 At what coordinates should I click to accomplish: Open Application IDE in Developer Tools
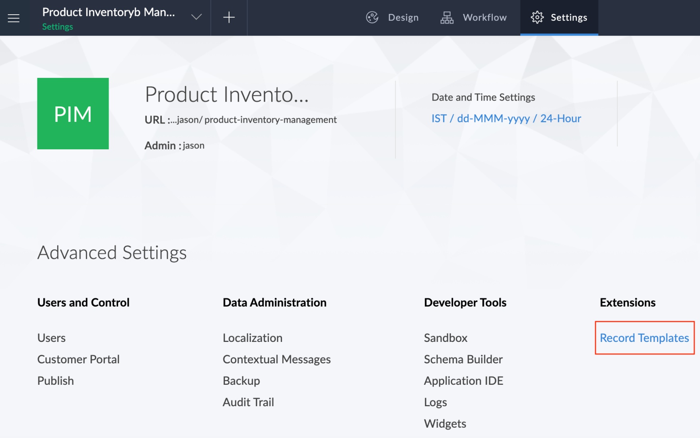463,380
